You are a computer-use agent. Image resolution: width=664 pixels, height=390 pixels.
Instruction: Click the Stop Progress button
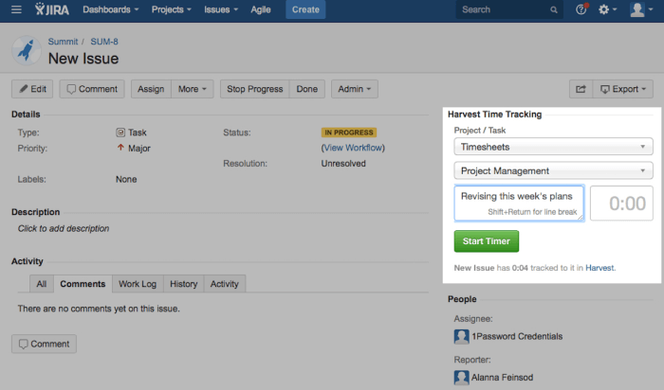click(x=254, y=89)
